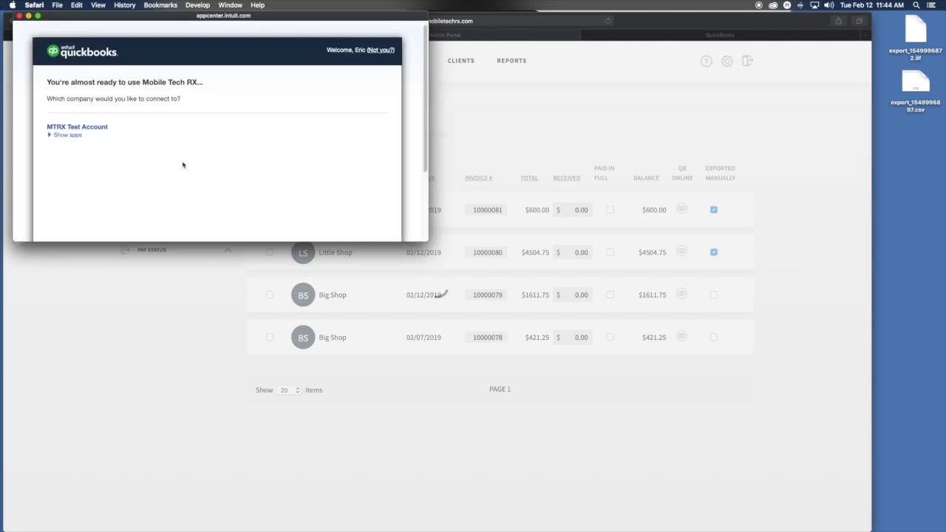
Task: Uncheck Exported Manually for invoice 10000080
Action: click(x=714, y=252)
